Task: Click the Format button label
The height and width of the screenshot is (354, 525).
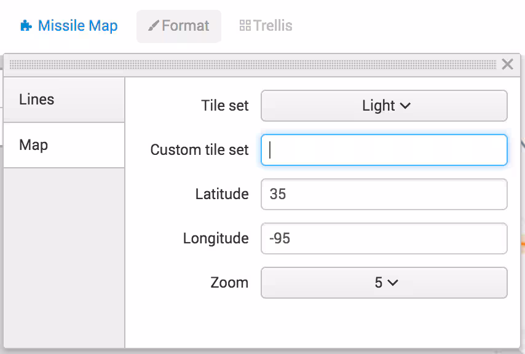Action: [185, 26]
